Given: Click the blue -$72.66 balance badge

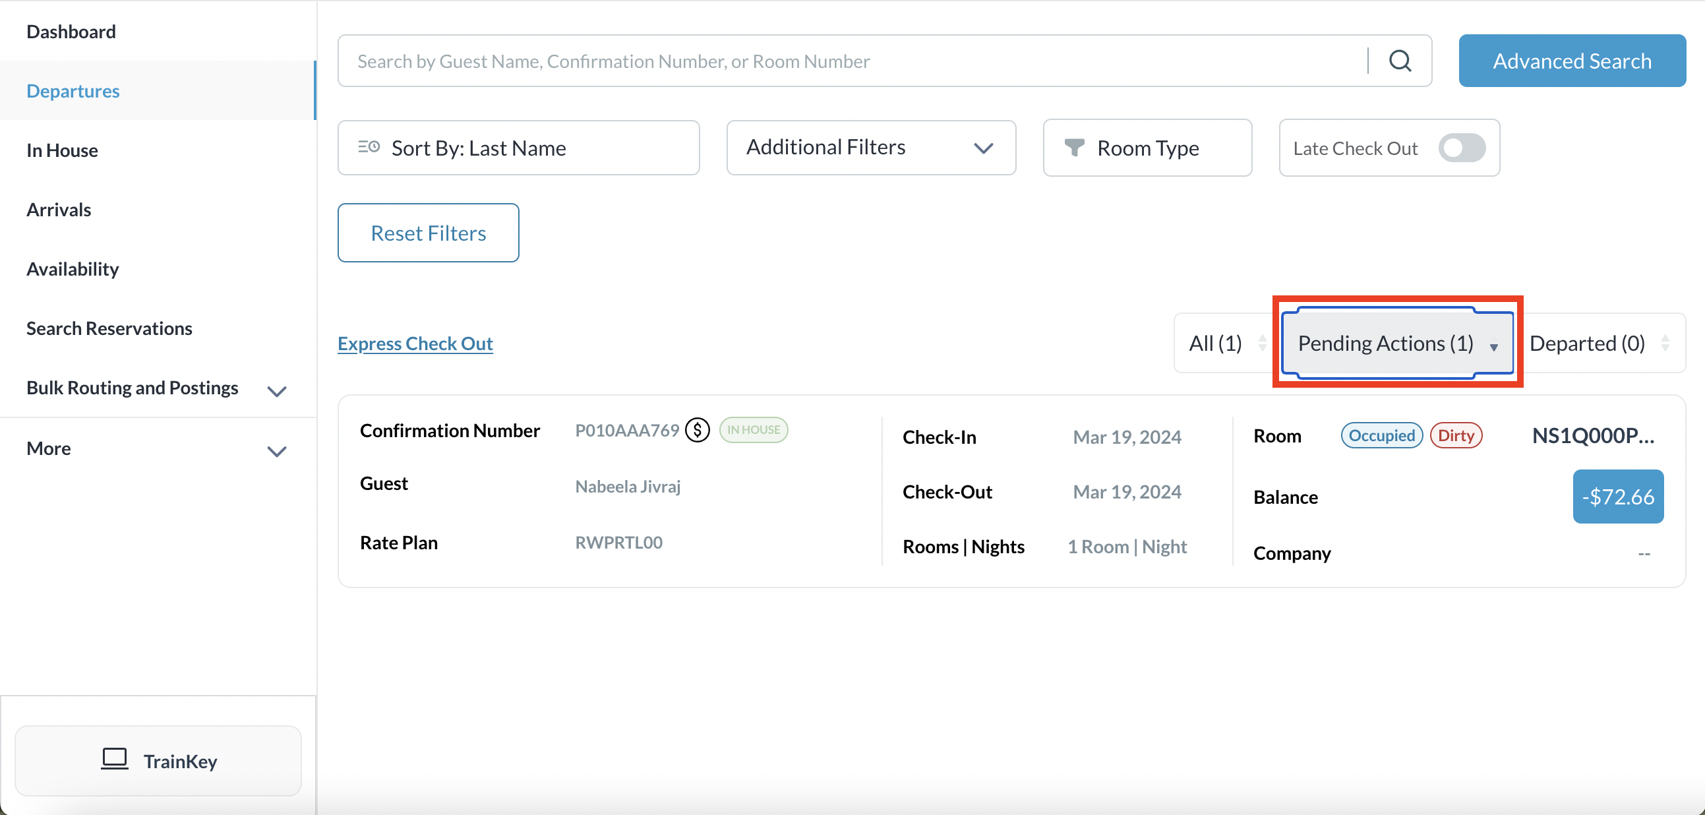Looking at the screenshot, I should pos(1617,497).
